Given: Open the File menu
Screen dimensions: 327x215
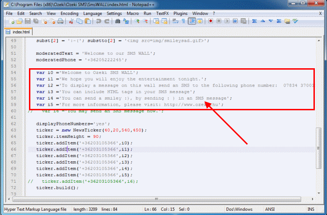Looking at the screenshot, I should [x=9, y=14].
